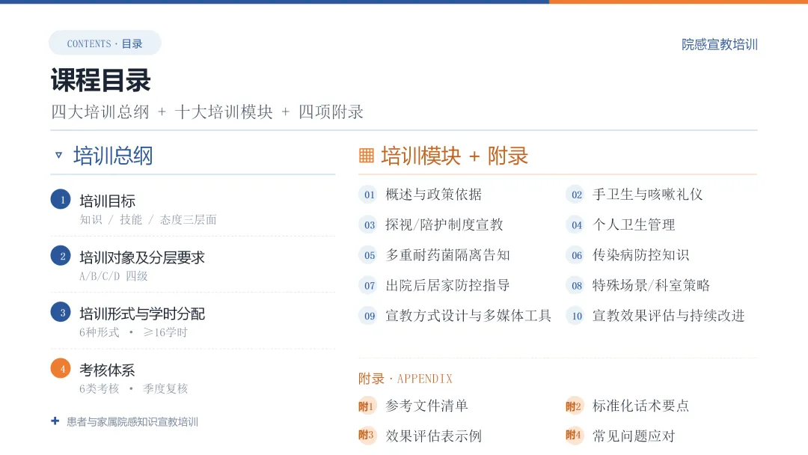
Task: Click the 05 badge beside 多重耐药菌隔离告知
Action: [x=369, y=256]
